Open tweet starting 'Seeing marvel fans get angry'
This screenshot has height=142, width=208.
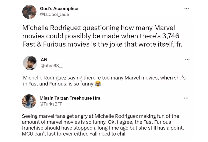click(102, 125)
